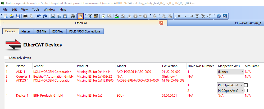Open the View menu
This screenshot has width=264, height=109.
(x=25, y=10)
